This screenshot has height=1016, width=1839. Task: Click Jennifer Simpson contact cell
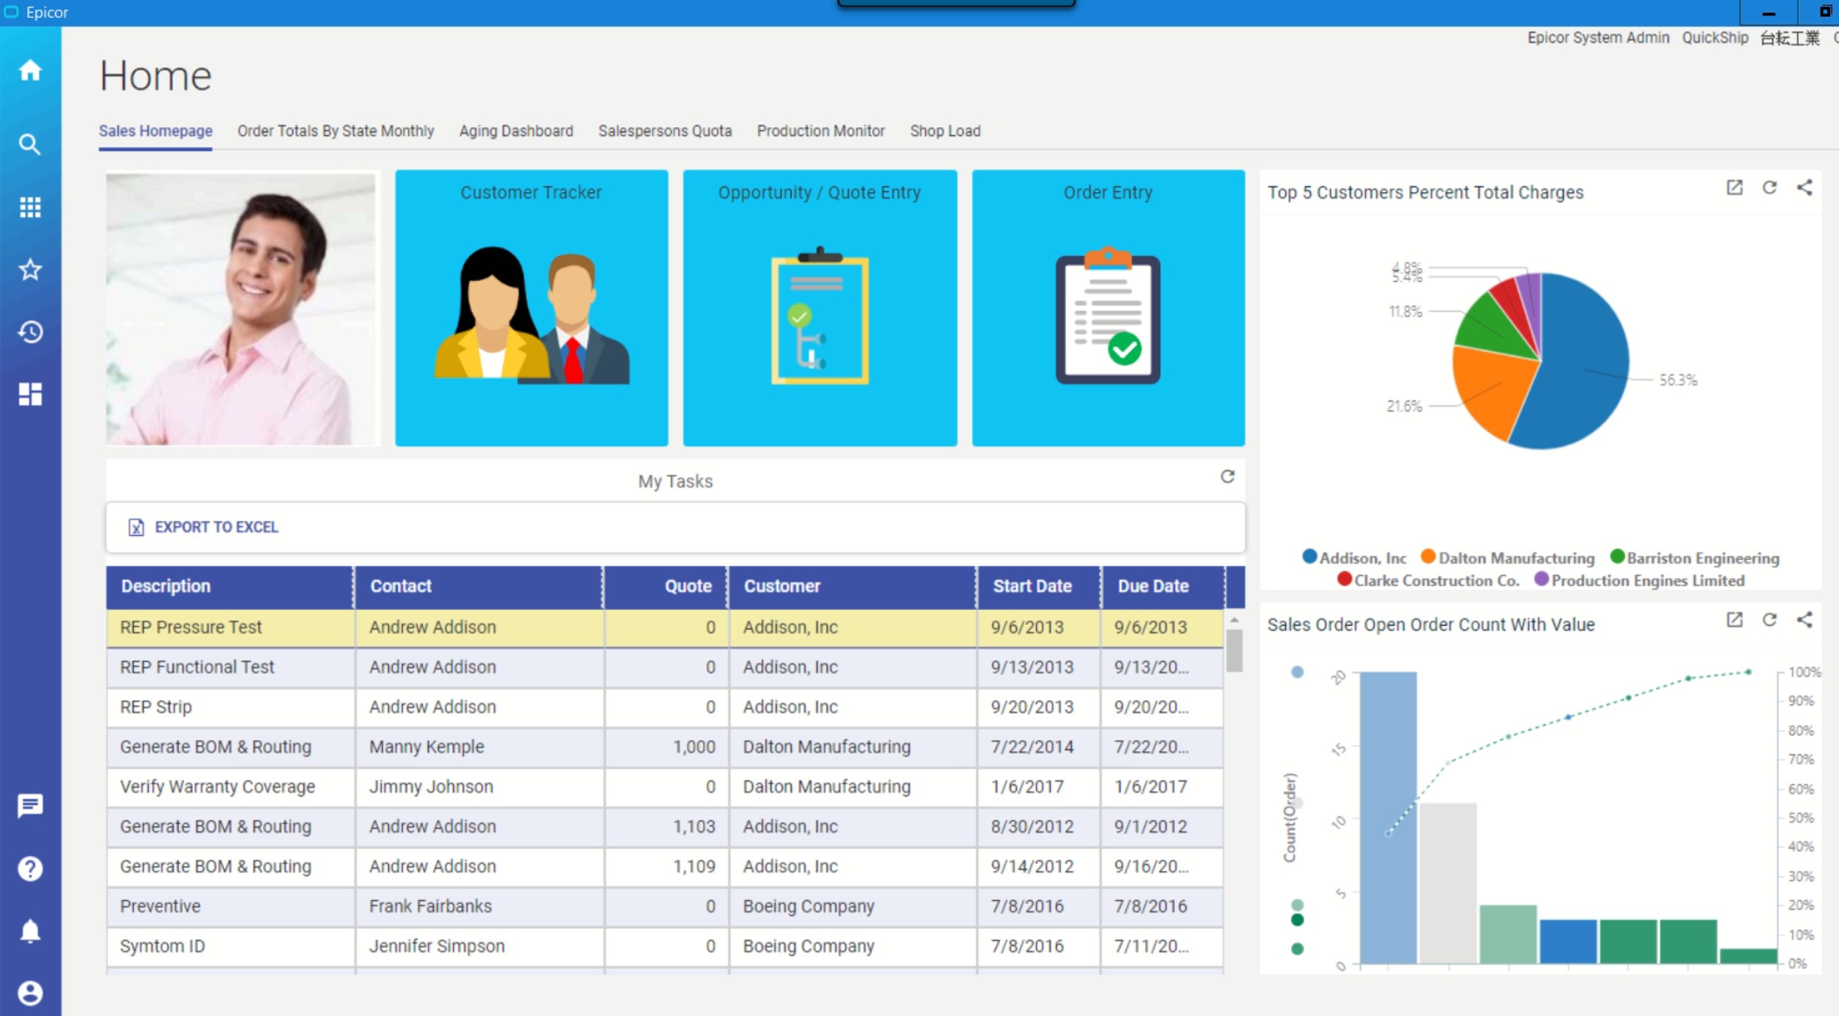pos(478,946)
